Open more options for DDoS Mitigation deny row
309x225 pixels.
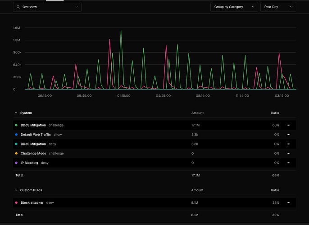[288, 144]
